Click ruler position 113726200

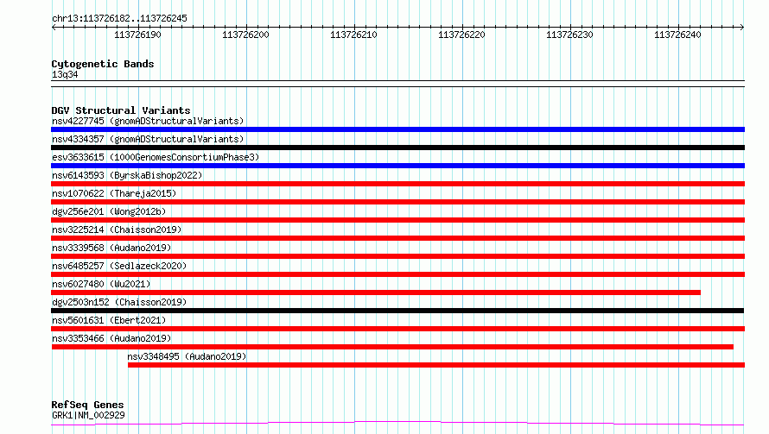(x=245, y=35)
